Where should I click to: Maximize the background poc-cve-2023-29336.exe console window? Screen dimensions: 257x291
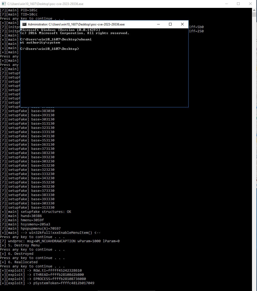[x=238, y=4]
